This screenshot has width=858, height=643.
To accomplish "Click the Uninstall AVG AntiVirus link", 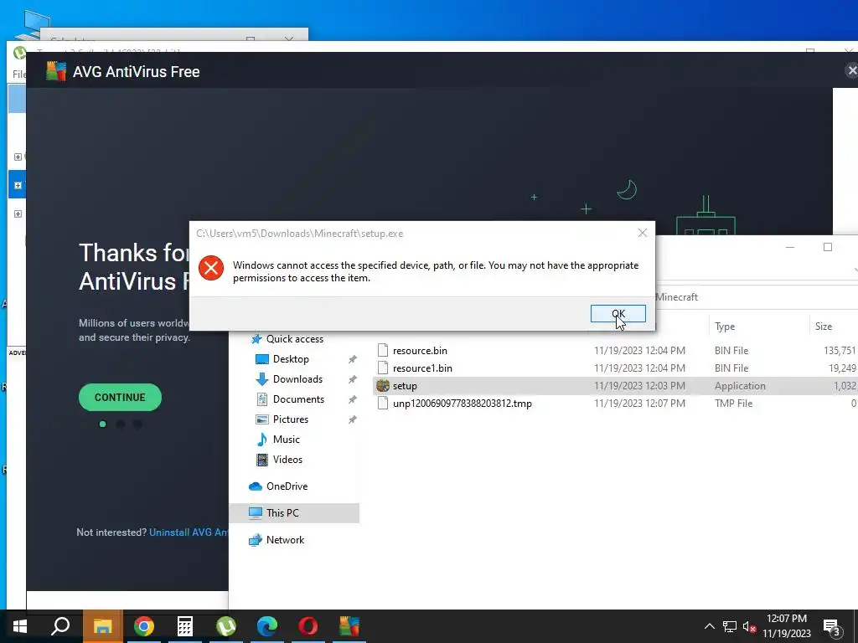I will point(189,532).
